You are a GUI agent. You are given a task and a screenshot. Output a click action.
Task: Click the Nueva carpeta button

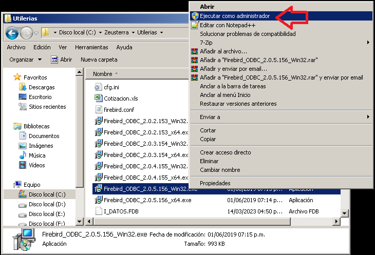[99, 60]
